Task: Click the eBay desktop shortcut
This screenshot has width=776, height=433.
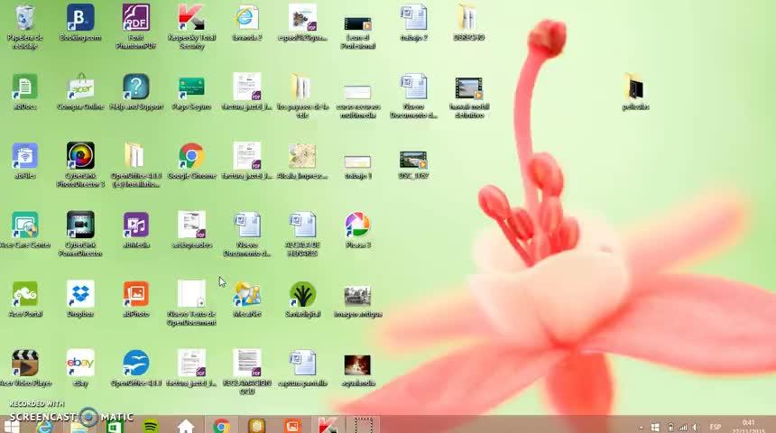Action: (80, 364)
